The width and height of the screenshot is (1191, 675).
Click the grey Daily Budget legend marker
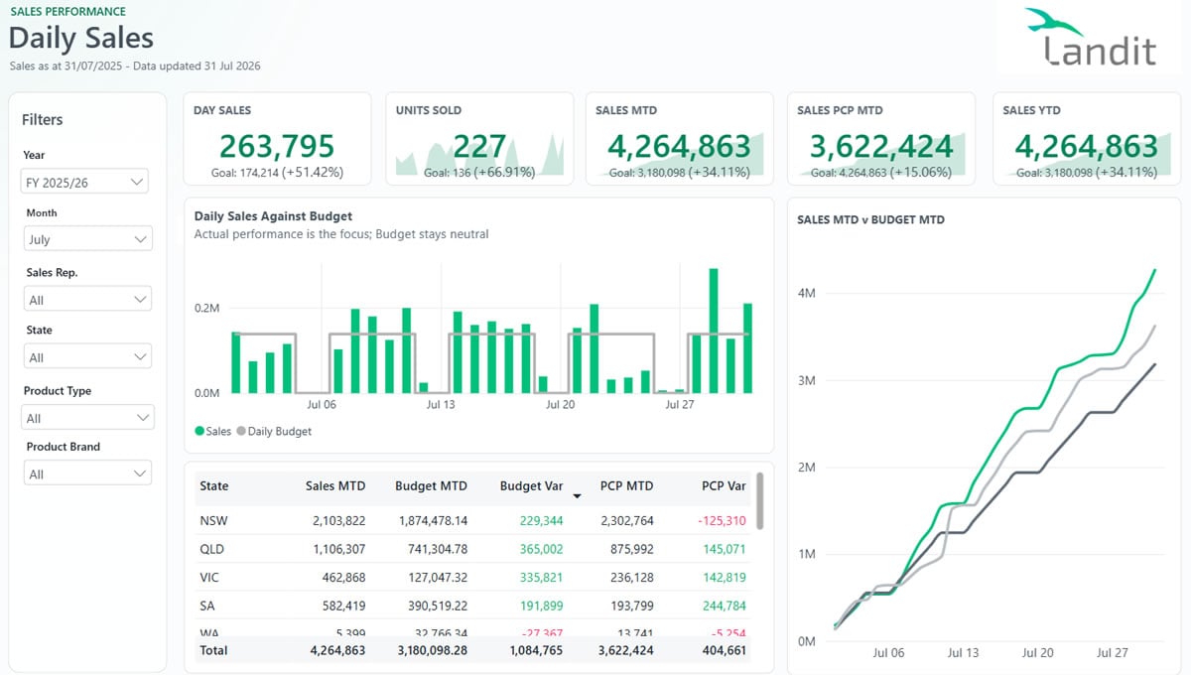point(240,432)
